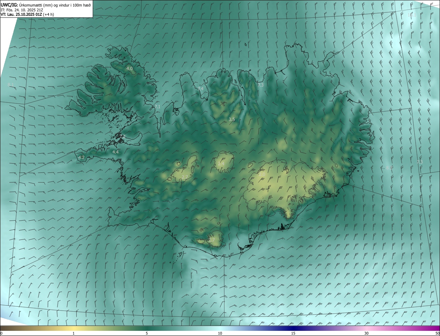440x336 pixels.
Task: Click the 7.4 value label
Action: (200, 89)
